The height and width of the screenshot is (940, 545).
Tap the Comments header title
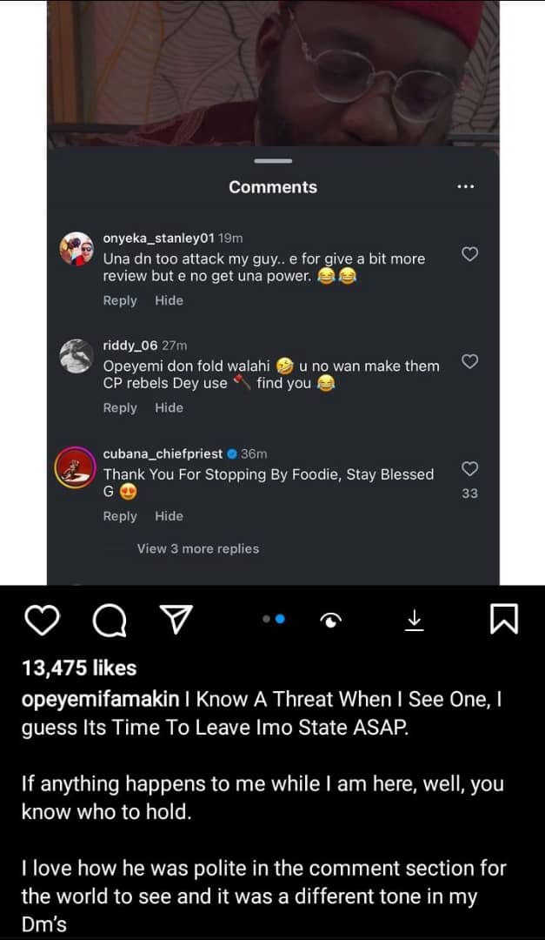click(272, 186)
